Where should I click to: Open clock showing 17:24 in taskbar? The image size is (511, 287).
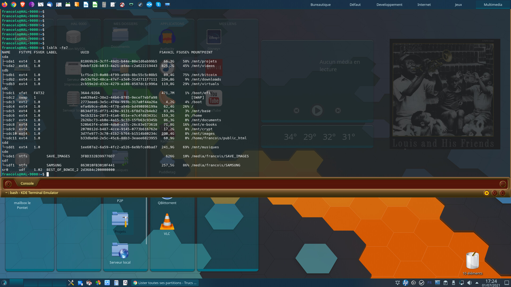click(491, 283)
